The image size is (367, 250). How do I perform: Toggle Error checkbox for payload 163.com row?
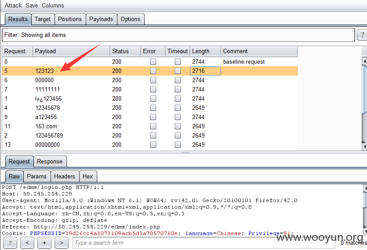pos(153,126)
